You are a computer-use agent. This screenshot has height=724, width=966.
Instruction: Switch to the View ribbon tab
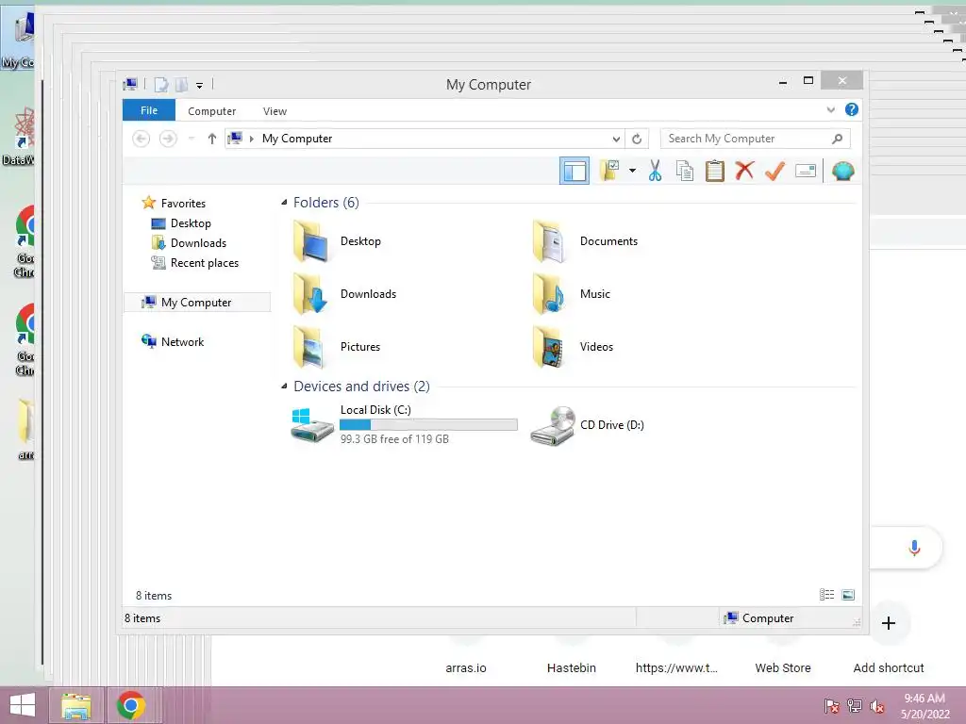pos(275,111)
